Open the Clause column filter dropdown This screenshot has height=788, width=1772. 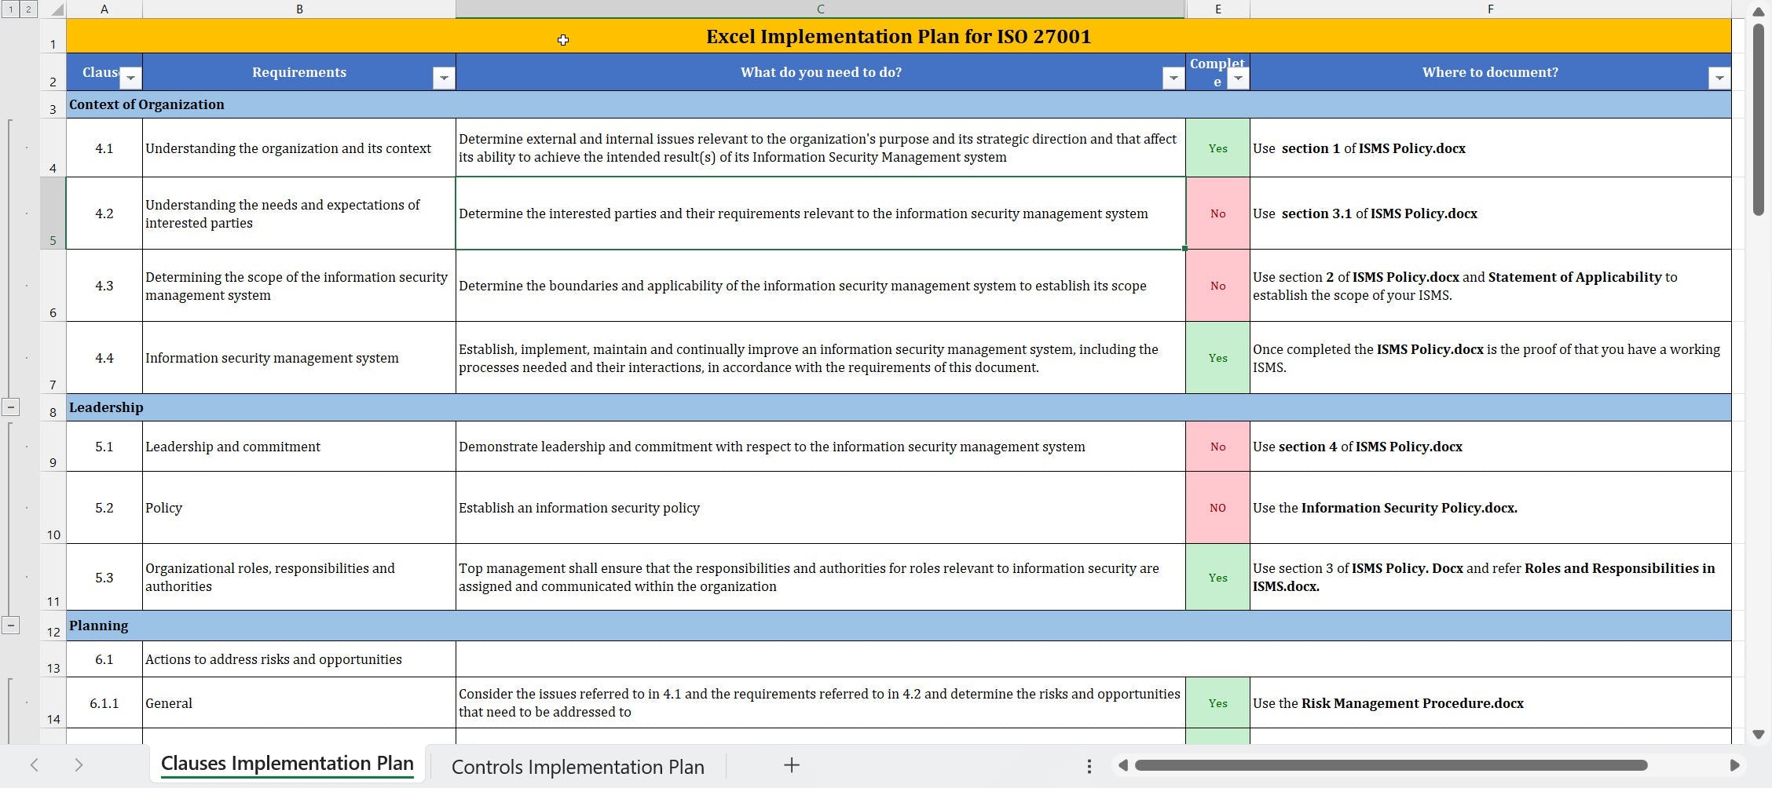(x=130, y=77)
